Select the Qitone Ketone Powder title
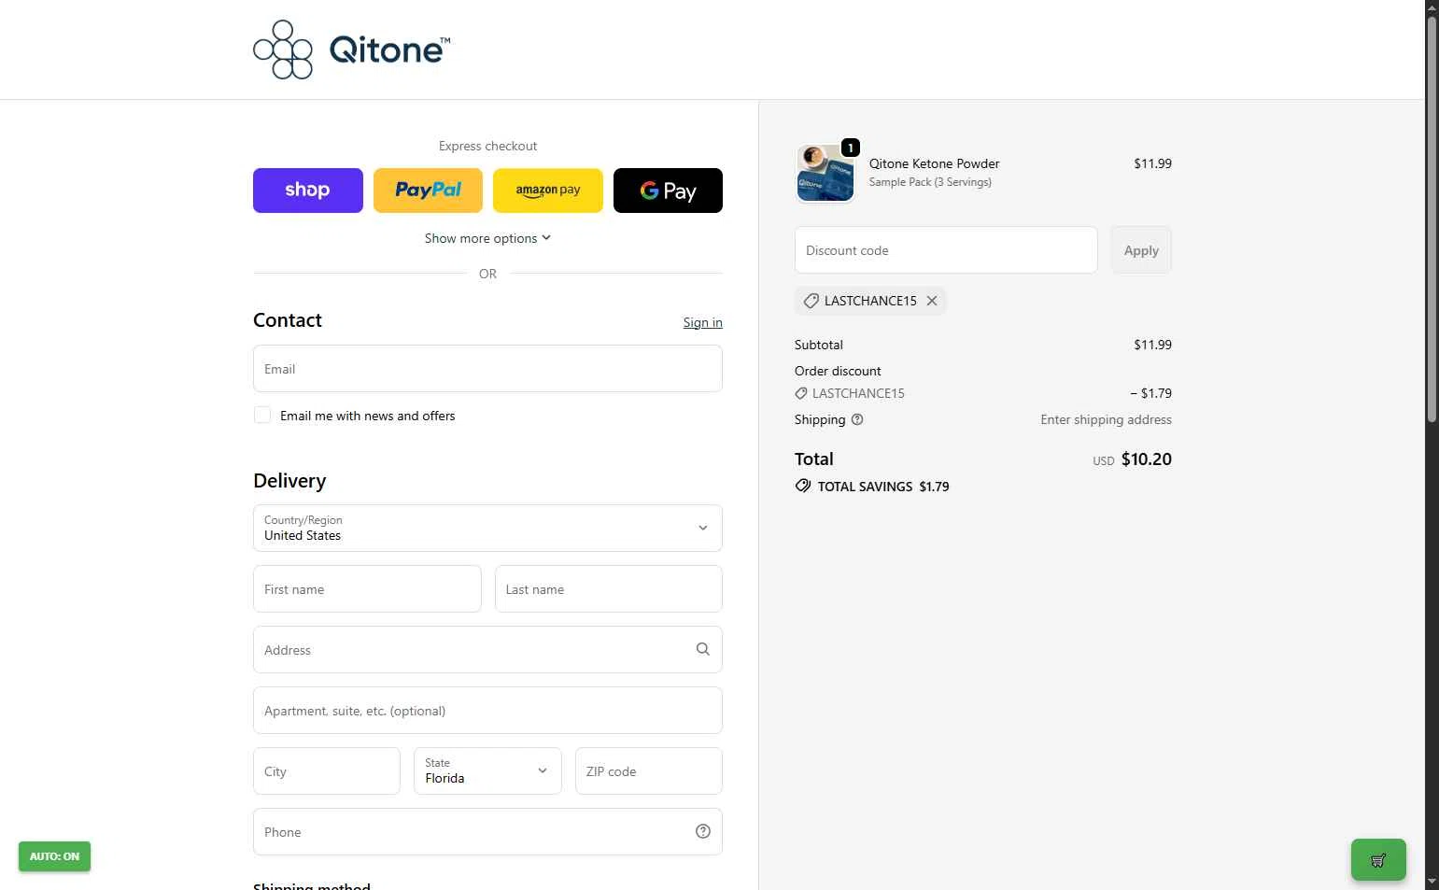Viewport: 1439px width, 890px height. (934, 163)
